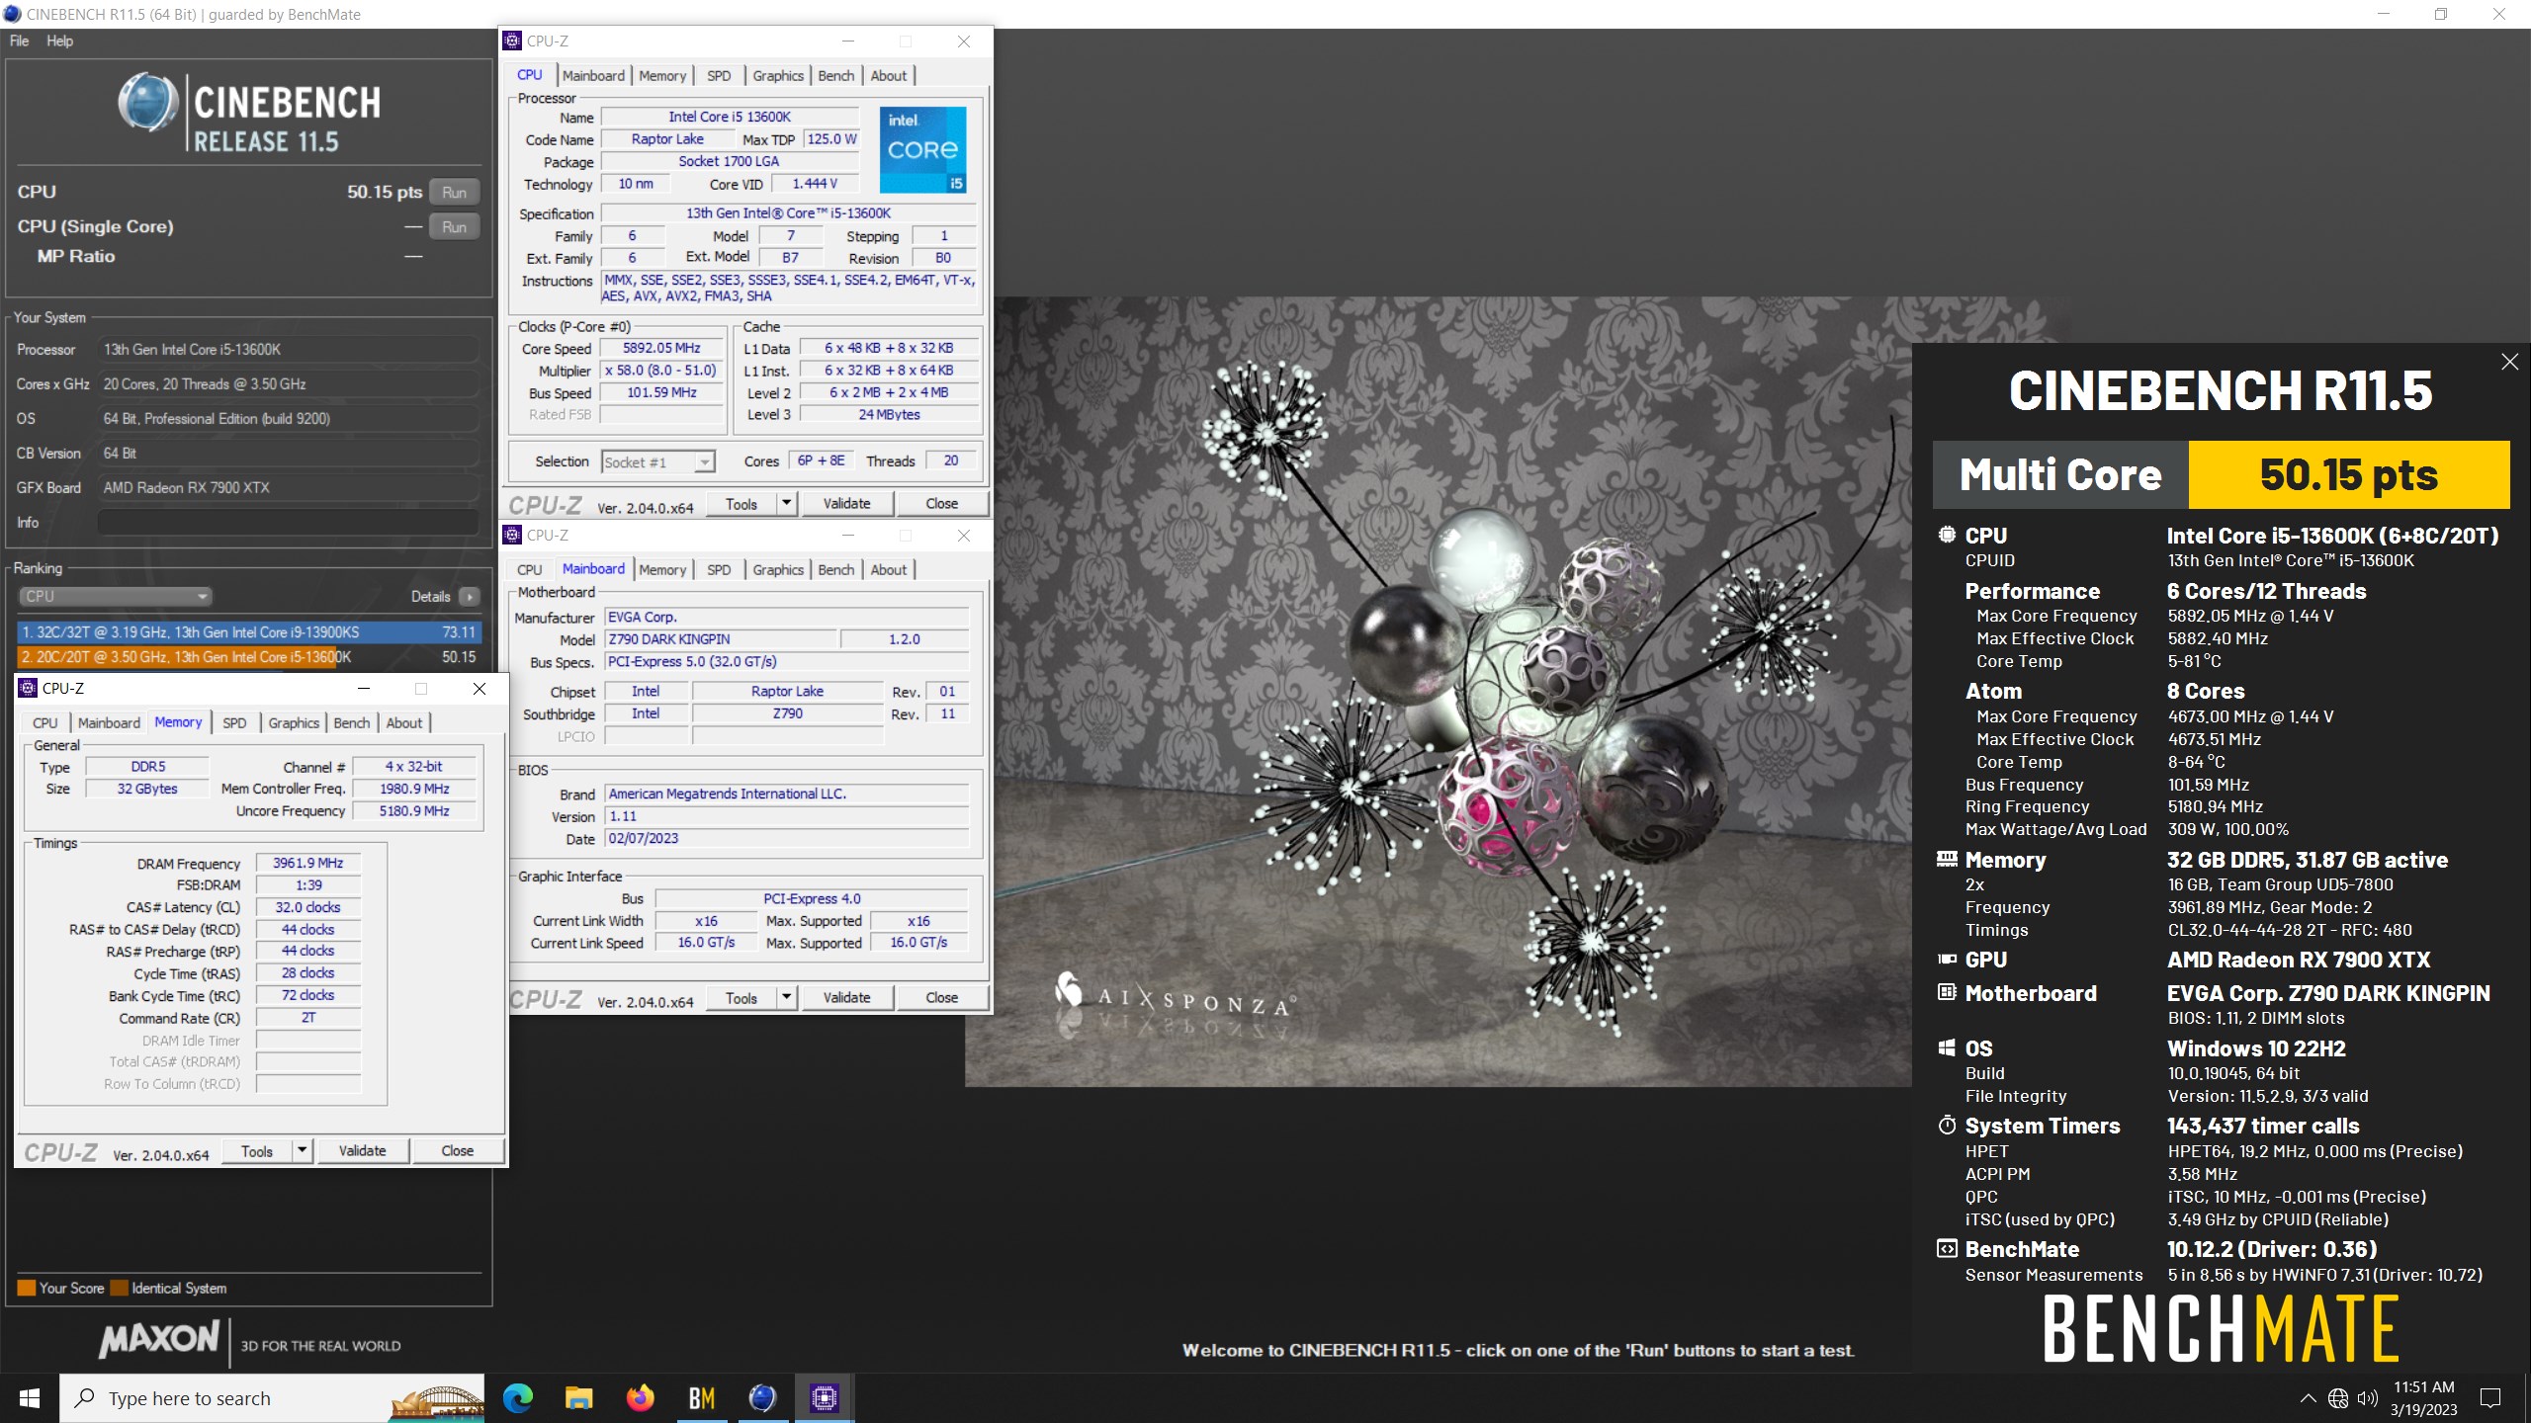Viewport: 2531px width, 1423px height.
Task: Click the search magnifier icon in taskbar
Action: click(x=85, y=1398)
